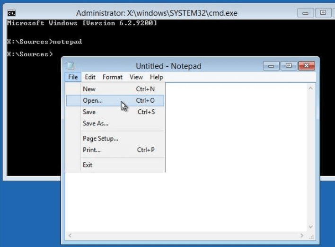Click the 'Untitled - Notepad' title text
Viewport: 335px width, 247px height.
(168, 66)
